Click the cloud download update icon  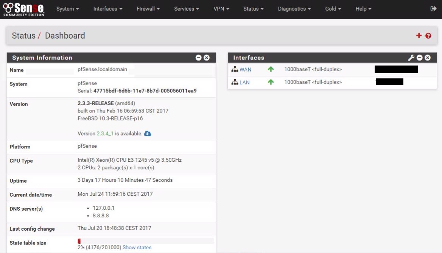click(148, 133)
